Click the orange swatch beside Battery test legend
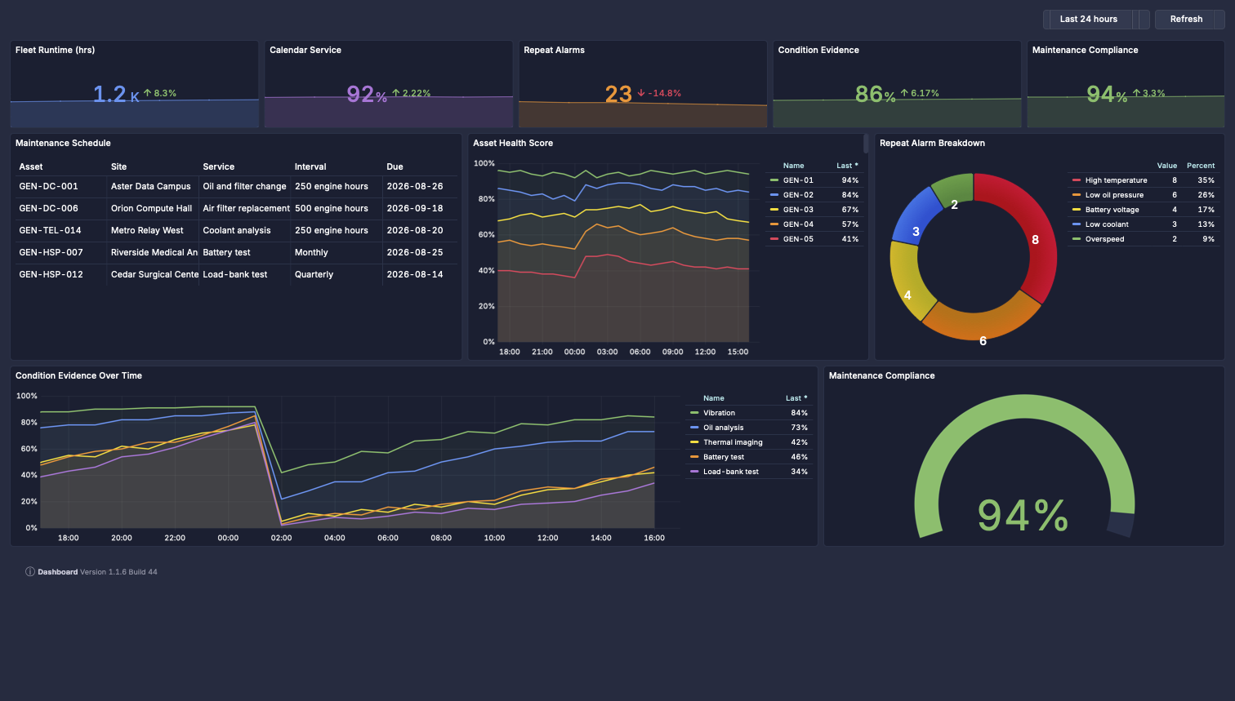1235x701 pixels. pos(694,457)
